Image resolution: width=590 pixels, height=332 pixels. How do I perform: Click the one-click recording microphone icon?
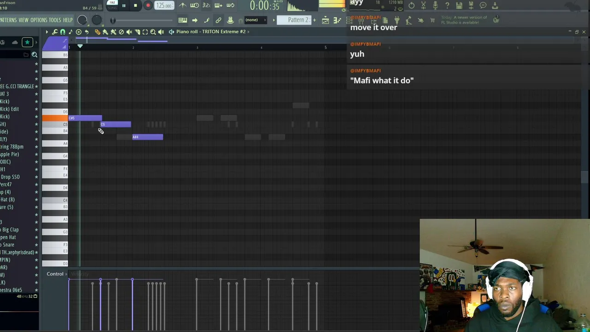pos(435,6)
